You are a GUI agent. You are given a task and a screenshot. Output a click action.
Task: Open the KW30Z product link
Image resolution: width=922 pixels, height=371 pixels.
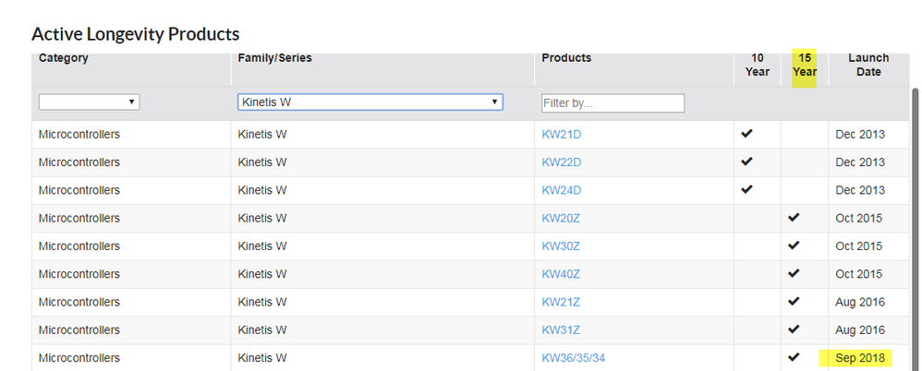click(561, 246)
